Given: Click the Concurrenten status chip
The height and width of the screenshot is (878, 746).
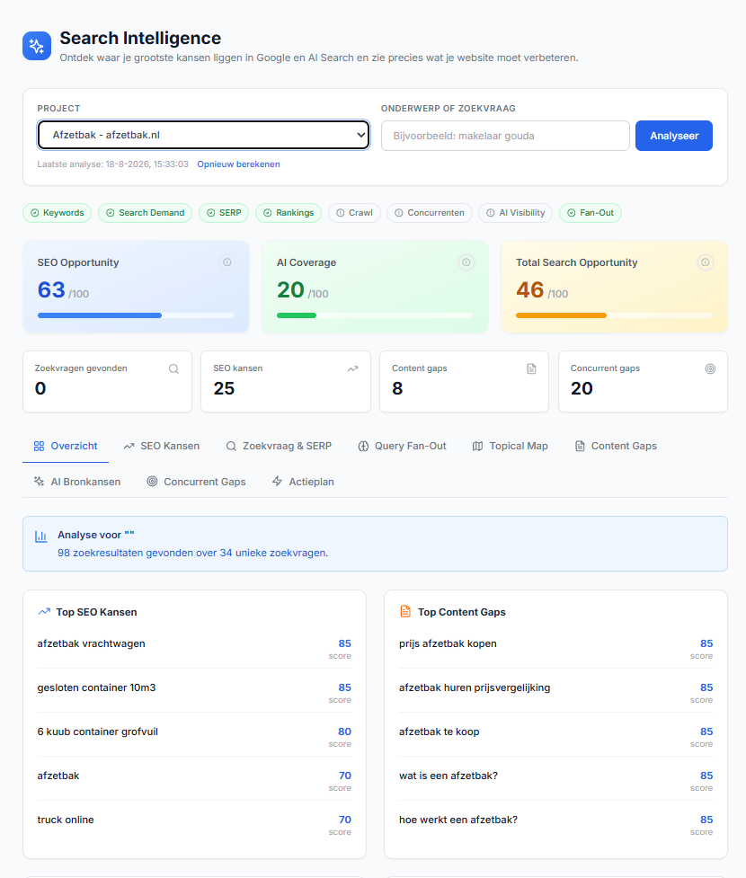Looking at the screenshot, I should pyautogui.click(x=430, y=213).
